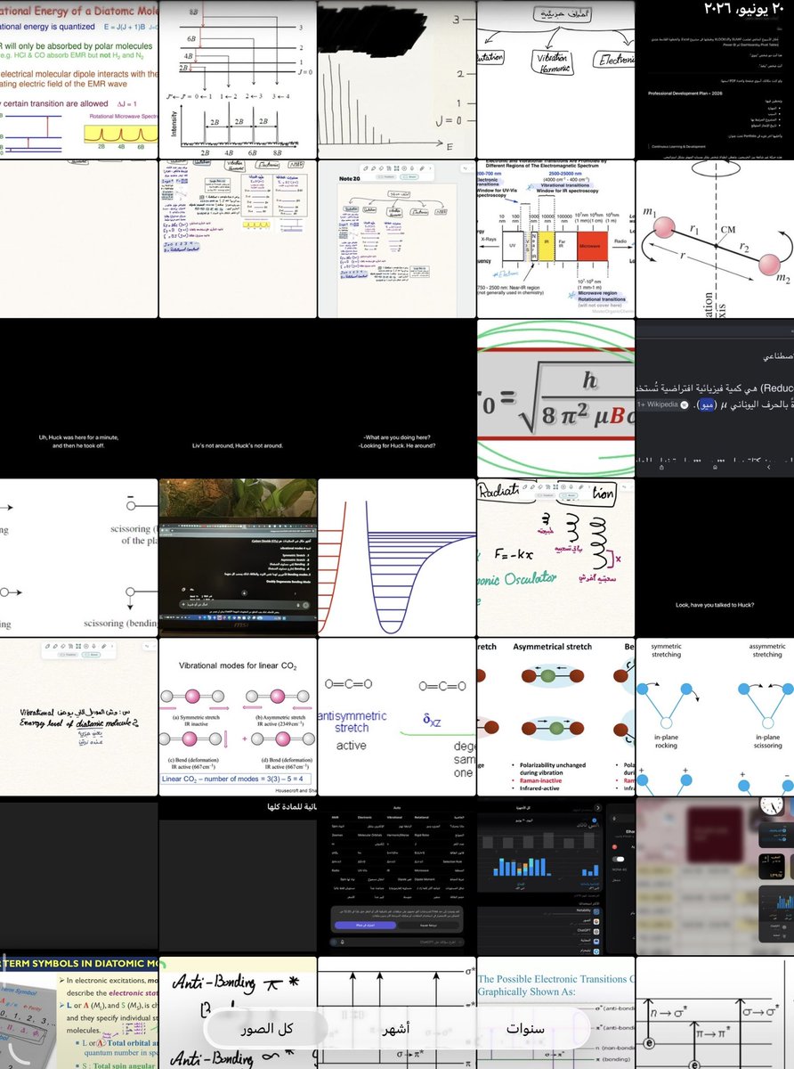Open Rotational Energy of a Diatomic Molecule slide
Viewport: 794px width, 1069px height.
[x=78, y=79]
